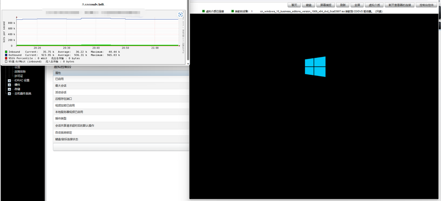Click the mapped ISO file name text
The image size is (441, 201).
(302, 11)
